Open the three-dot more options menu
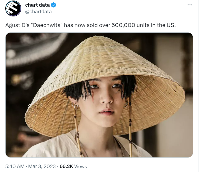Image resolution: width=199 pixels, height=172 pixels. click(190, 5)
